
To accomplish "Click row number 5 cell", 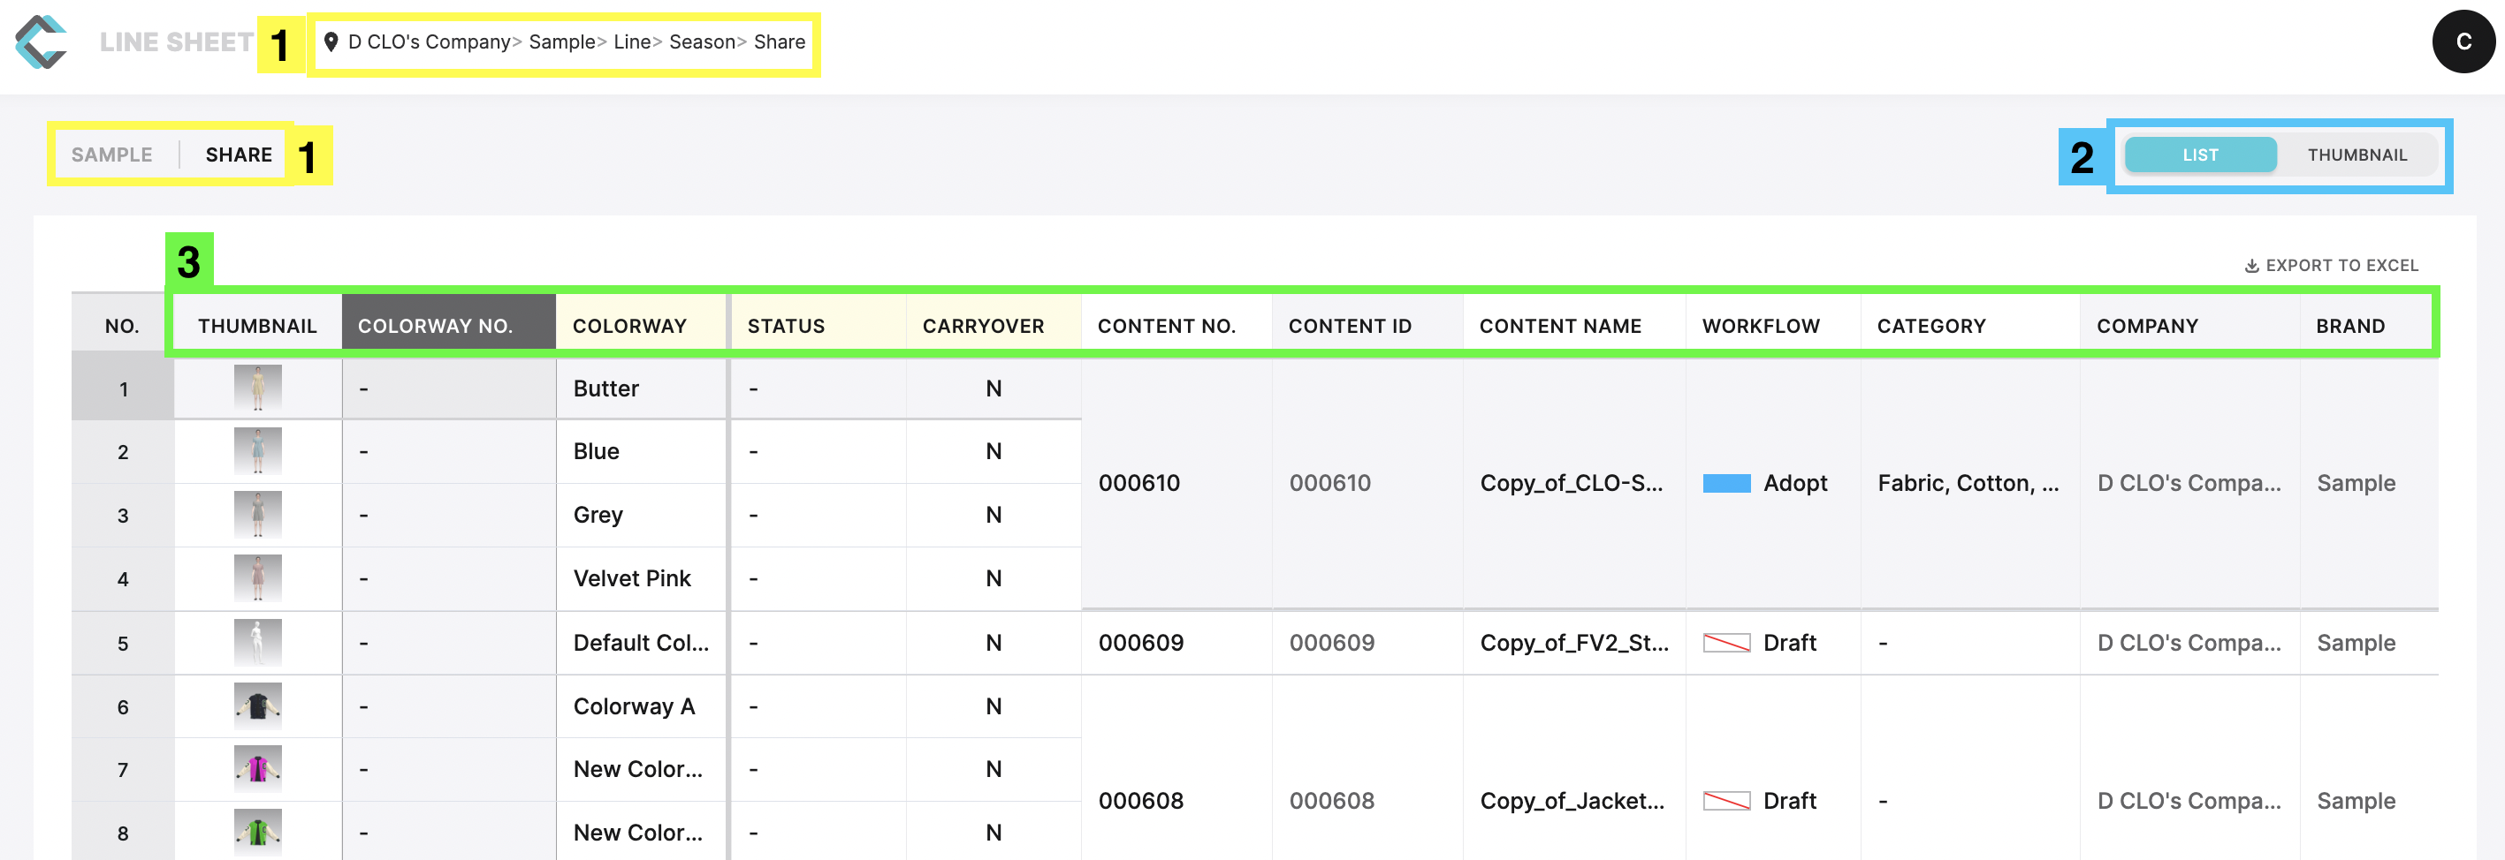I will coord(123,644).
